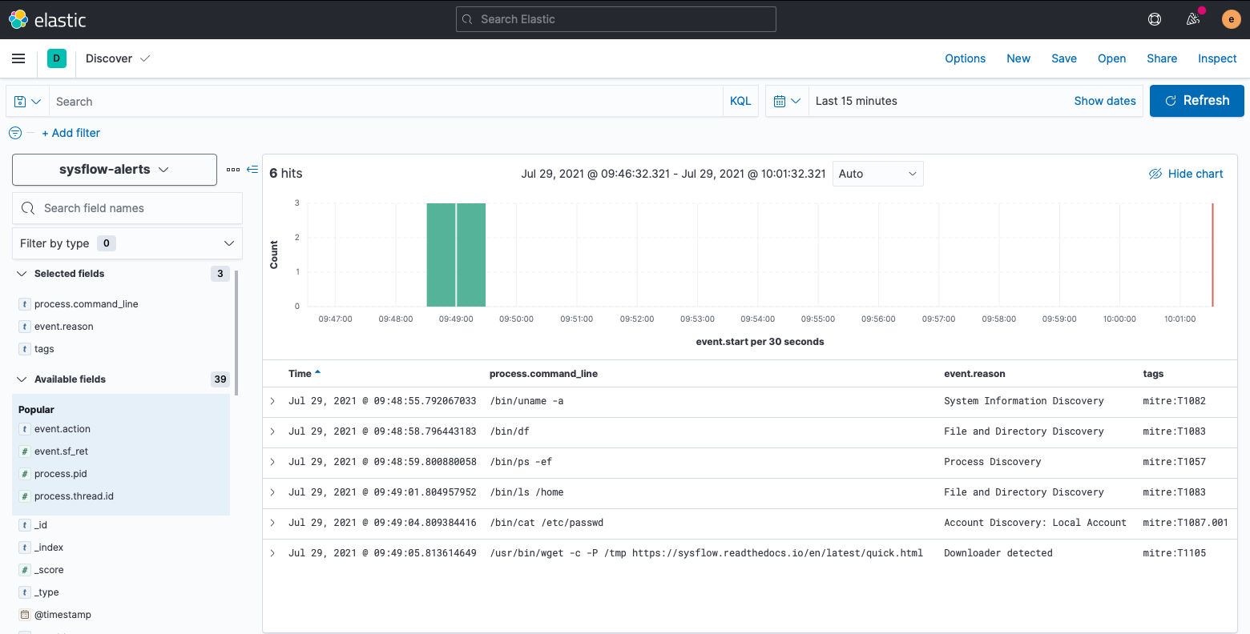The image size is (1250, 634).
Task: Click New in the top menu
Action: point(1018,58)
